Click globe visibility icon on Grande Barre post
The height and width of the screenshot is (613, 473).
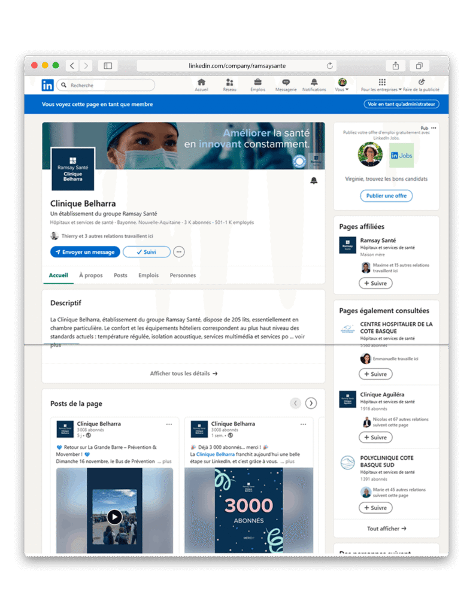pyautogui.click(x=89, y=435)
